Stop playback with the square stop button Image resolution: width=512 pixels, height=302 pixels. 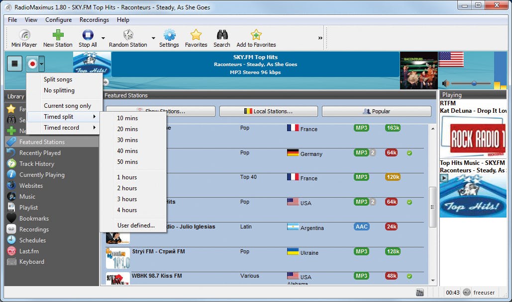[x=15, y=63]
